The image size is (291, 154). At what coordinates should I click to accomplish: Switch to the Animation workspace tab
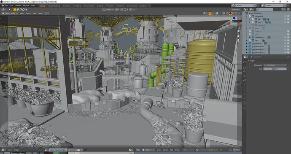[110, 6]
